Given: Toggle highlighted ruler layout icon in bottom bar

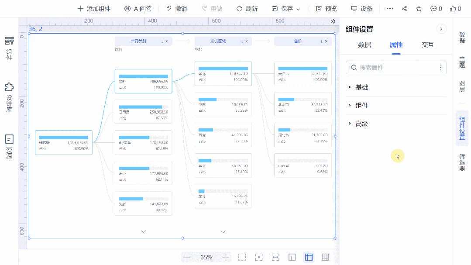Looking at the screenshot, I should pyautogui.click(x=309, y=257).
